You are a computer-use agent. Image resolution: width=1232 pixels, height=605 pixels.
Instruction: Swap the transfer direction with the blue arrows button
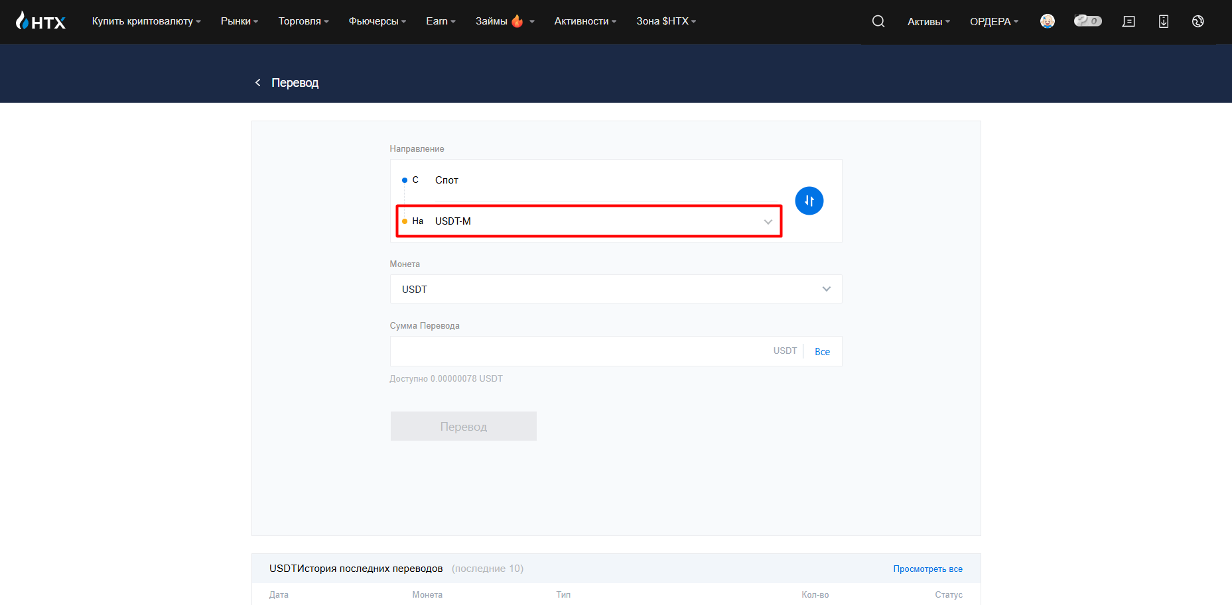pos(809,201)
